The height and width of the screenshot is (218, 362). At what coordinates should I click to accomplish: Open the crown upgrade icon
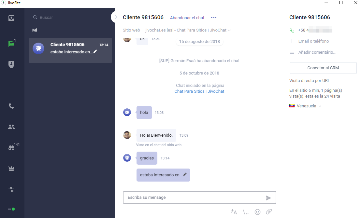click(x=11, y=169)
